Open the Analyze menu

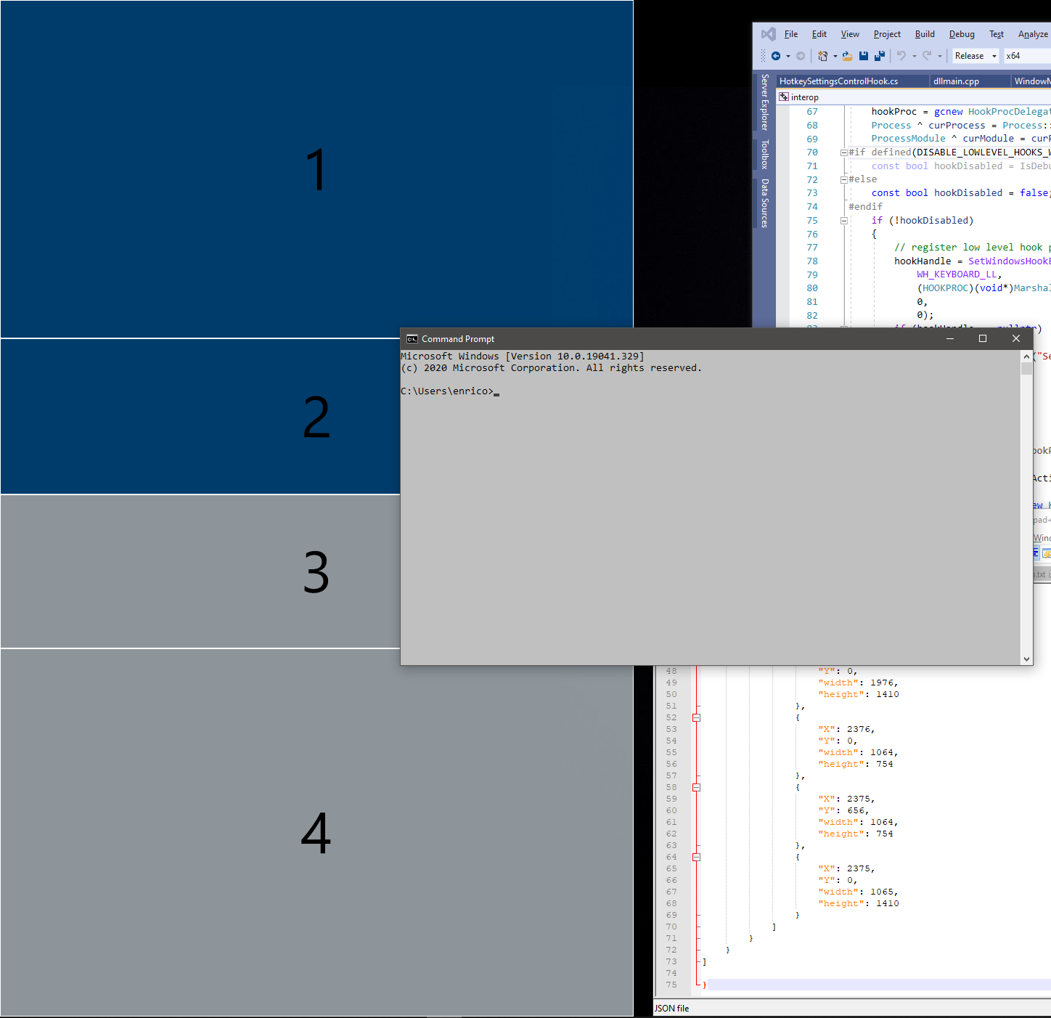1033,34
